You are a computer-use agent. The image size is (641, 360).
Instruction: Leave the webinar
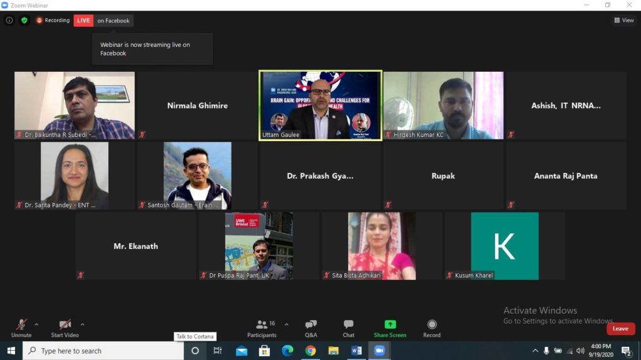pos(620,329)
